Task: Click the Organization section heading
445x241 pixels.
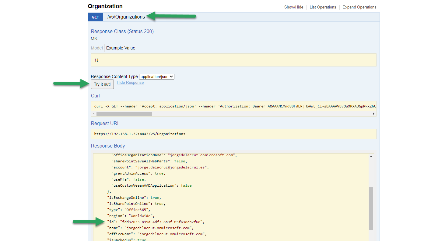Action: point(105,6)
